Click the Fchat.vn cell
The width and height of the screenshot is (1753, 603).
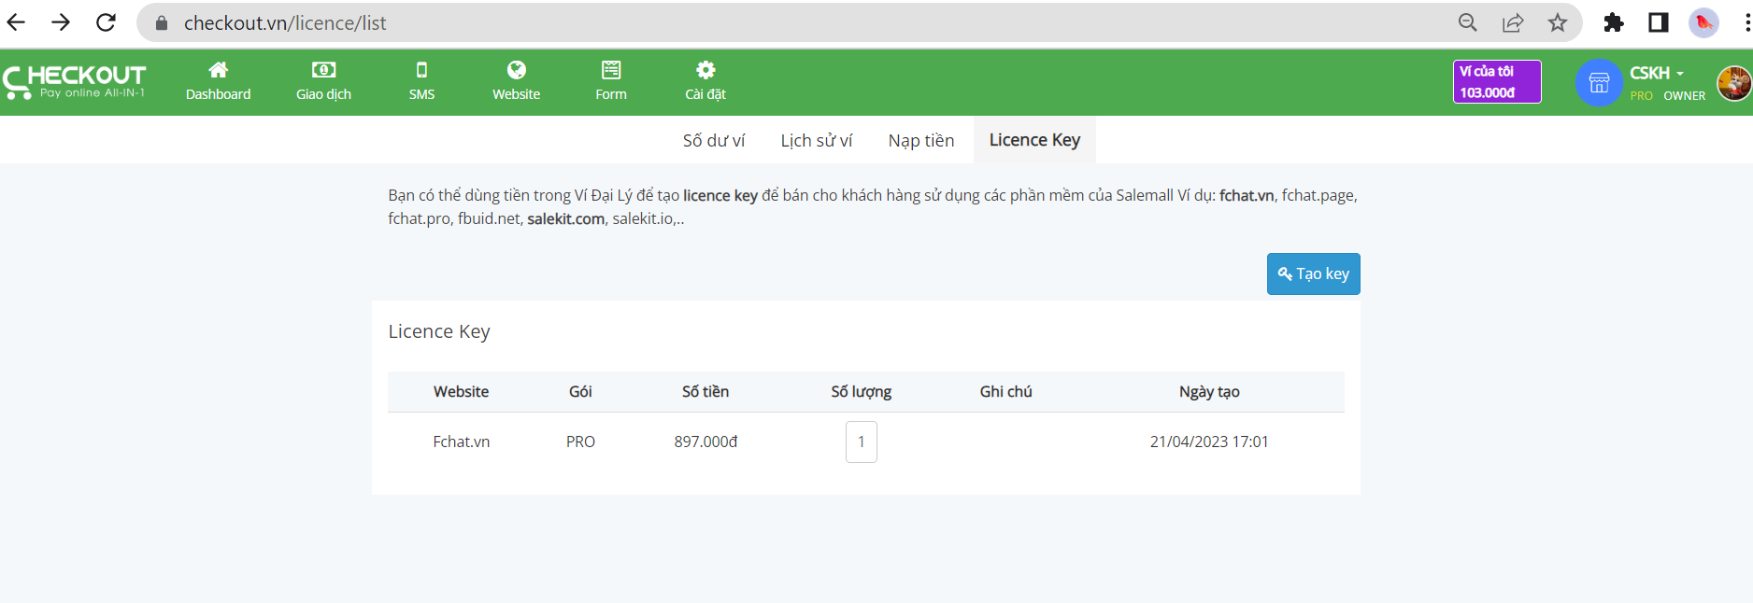coord(462,442)
